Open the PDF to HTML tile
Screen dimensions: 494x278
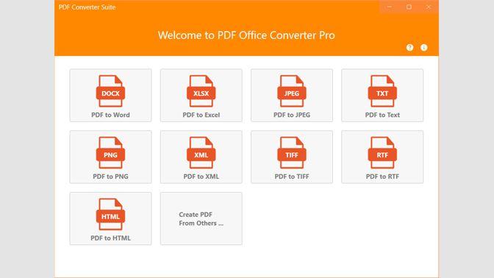point(110,218)
